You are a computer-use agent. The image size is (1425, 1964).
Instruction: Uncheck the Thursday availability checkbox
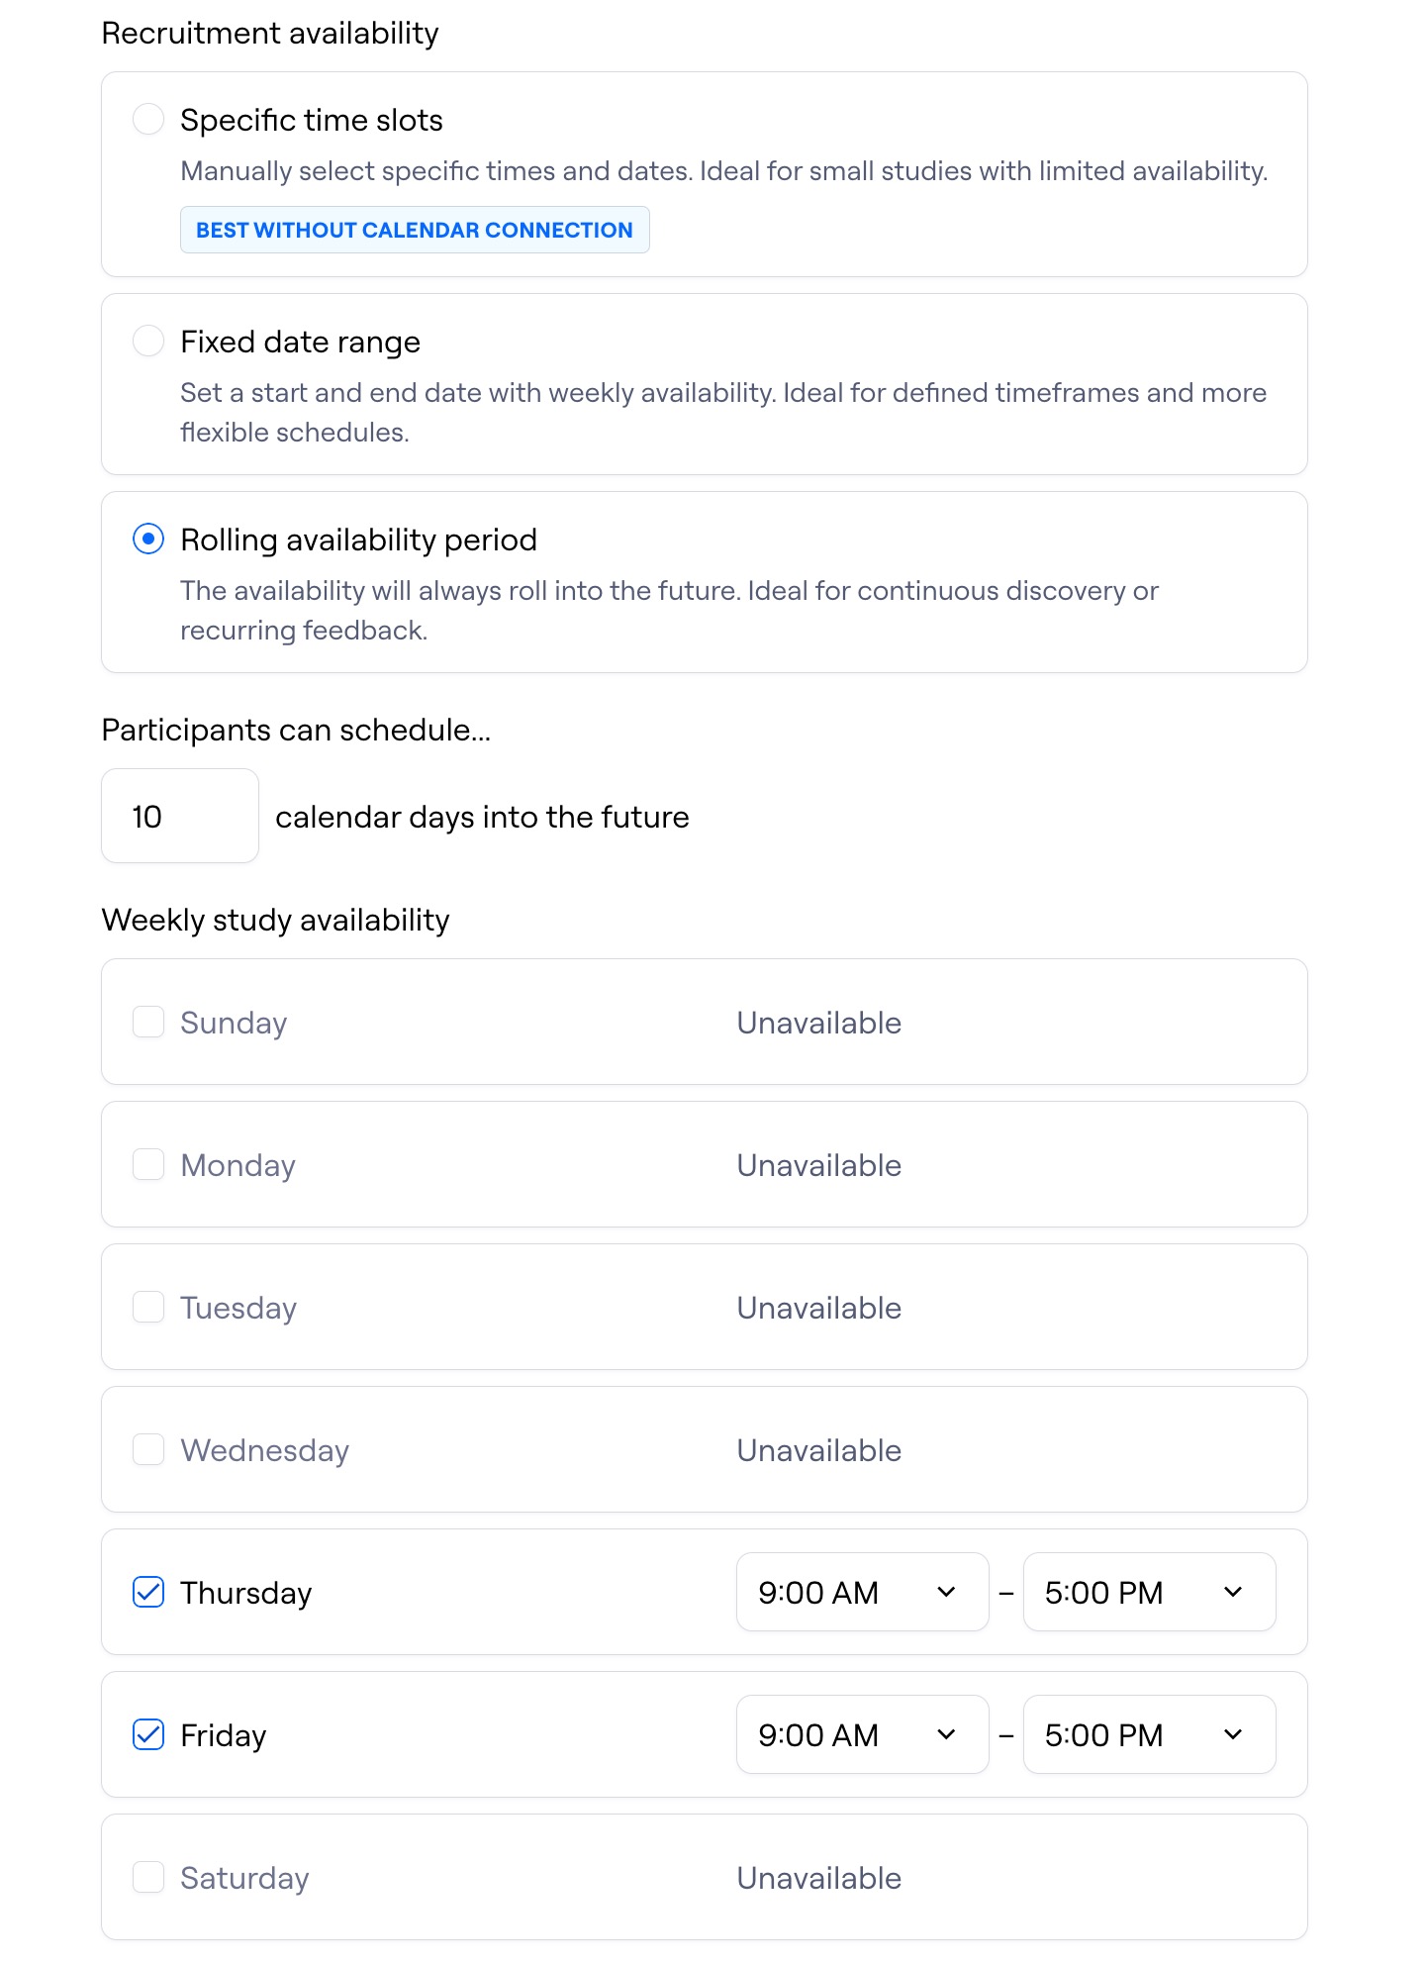click(148, 1593)
